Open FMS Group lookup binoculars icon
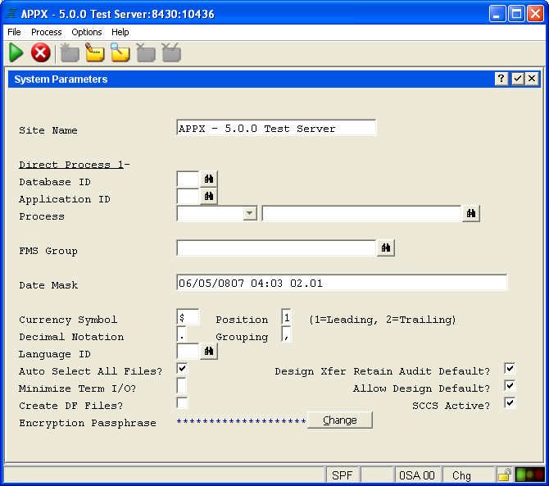The height and width of the screenshot is (486, 549). point(386,248)
